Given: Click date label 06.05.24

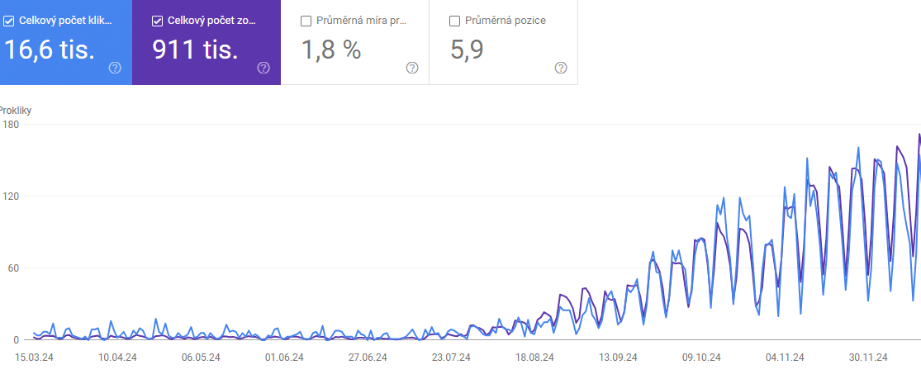Looking at the screenshot, I should tap(201, 358).
